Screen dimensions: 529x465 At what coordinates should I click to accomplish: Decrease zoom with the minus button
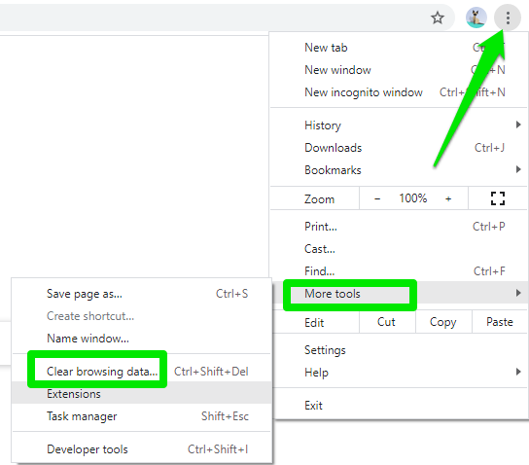point(377,198)
